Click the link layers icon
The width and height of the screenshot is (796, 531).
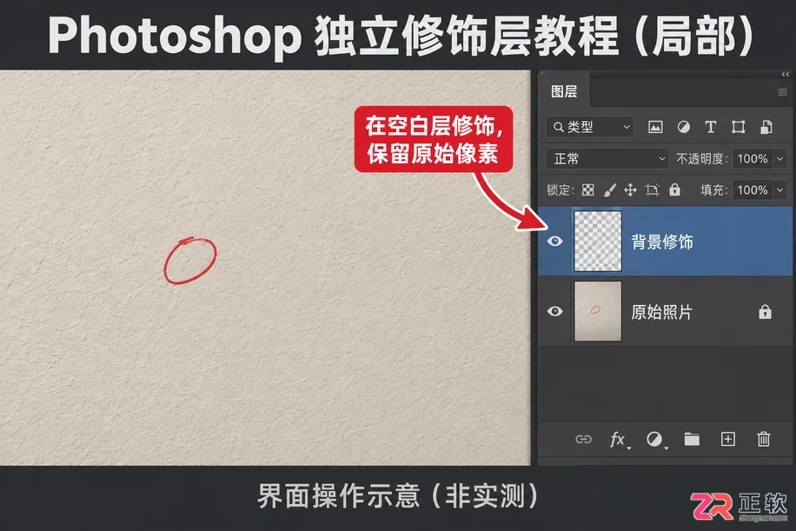583,439
